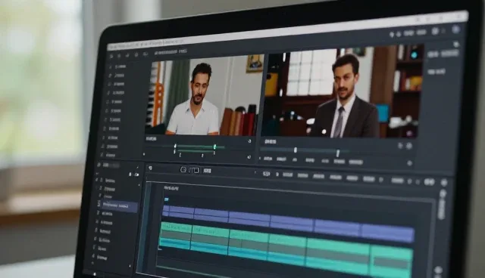
Task: Click the small arrow at the lower-left list's bottom
Action: coord(130,266)
